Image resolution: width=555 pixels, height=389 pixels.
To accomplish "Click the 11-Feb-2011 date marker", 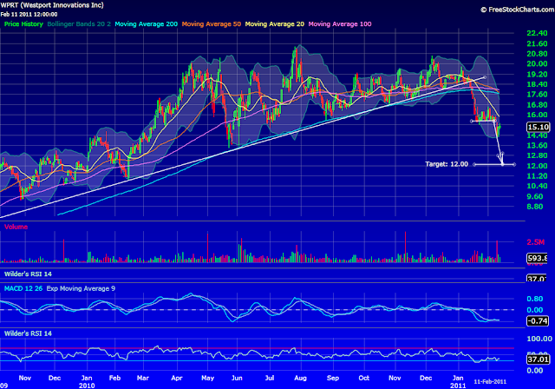I will [490, 382].
